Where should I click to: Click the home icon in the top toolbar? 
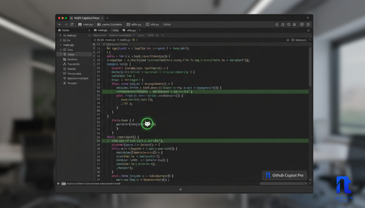[282, 24]
